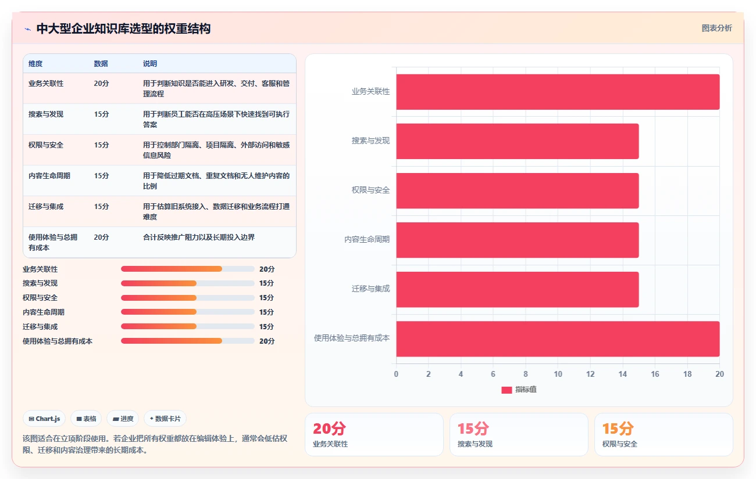Click the 业务关联性 progress bar

(x=188, y=269)
